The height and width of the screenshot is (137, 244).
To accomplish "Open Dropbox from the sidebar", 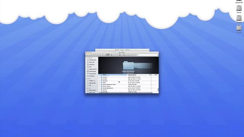I will [91, 76].
